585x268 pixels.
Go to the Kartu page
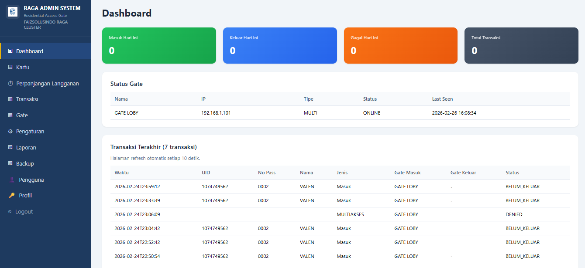(x=23, y=68)
